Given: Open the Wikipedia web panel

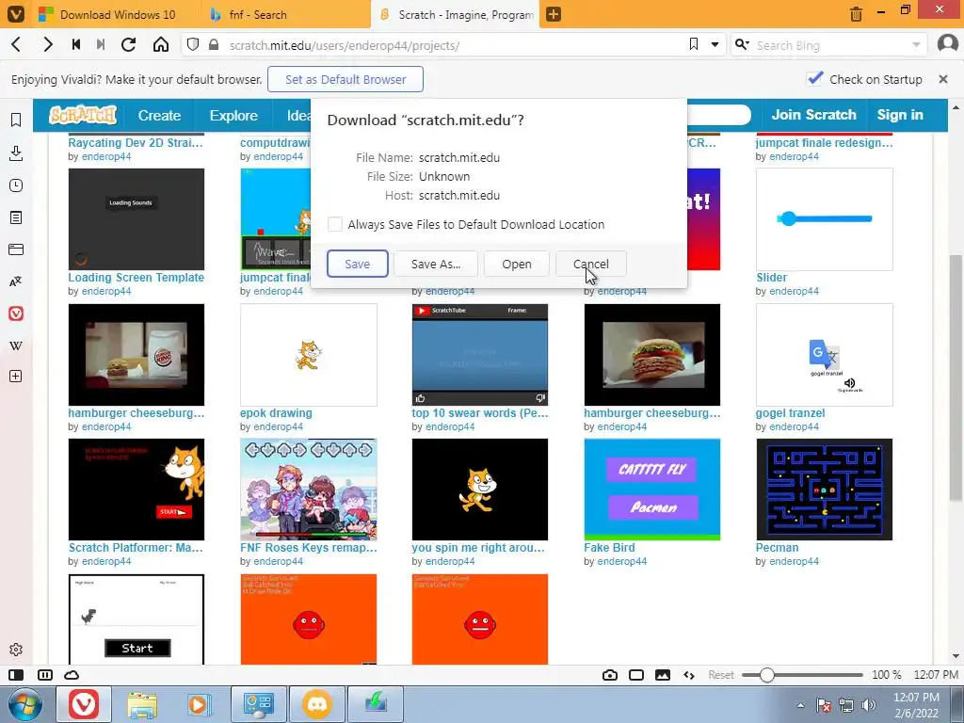Looking at the screenshot, I should point(16,345).
